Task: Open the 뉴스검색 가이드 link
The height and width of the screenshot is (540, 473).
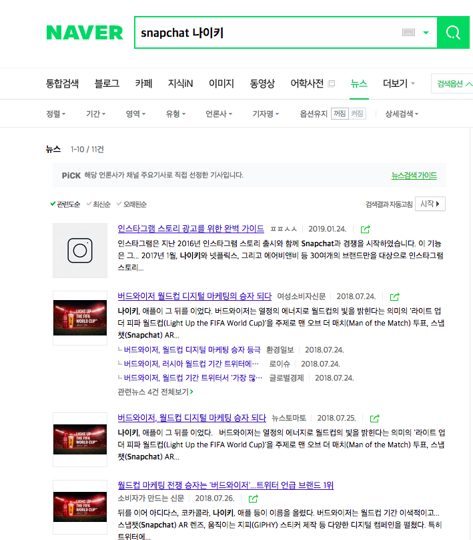Action: (414, 176)
